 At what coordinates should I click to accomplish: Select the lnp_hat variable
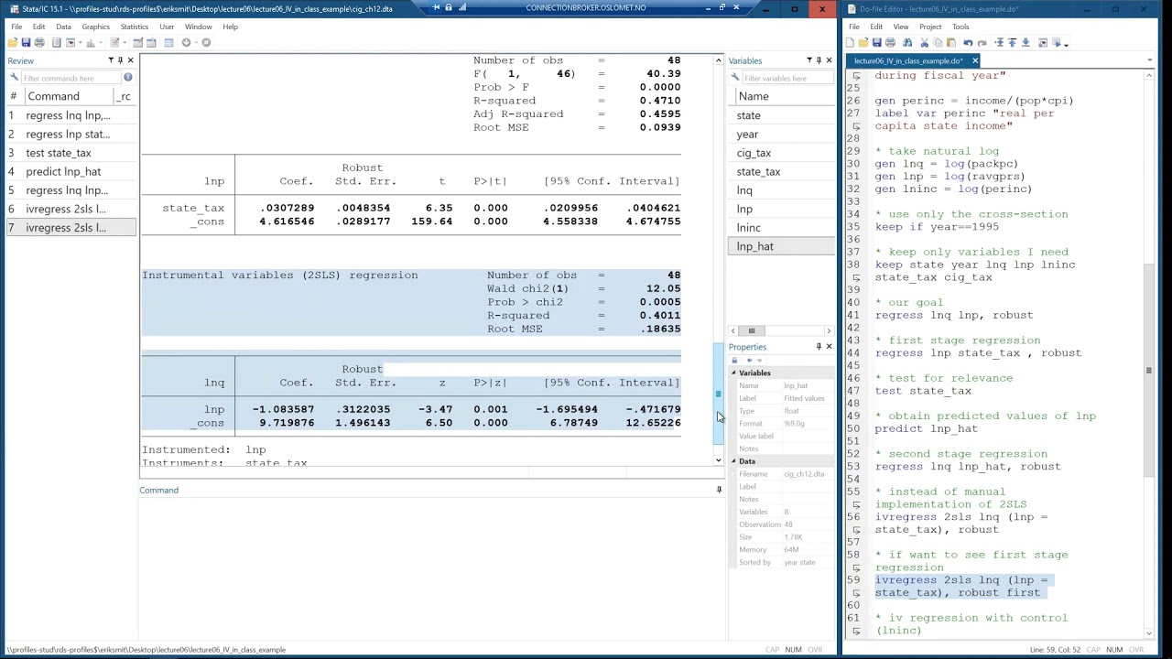[x=781, y=246]
